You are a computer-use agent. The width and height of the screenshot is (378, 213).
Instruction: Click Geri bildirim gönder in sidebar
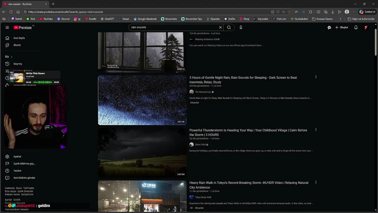(x=24, y=178)
